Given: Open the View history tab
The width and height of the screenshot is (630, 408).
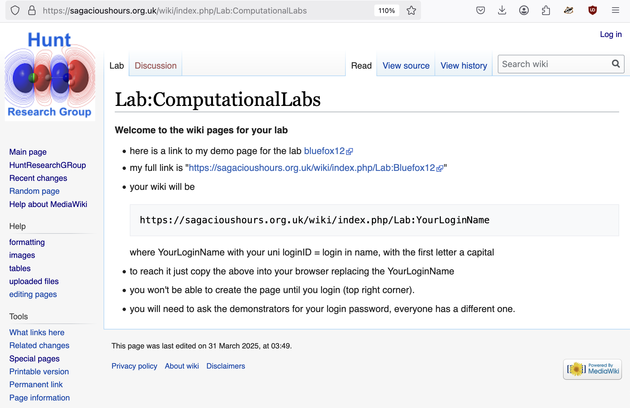Looking at the screenshot, I should (463, 66).
